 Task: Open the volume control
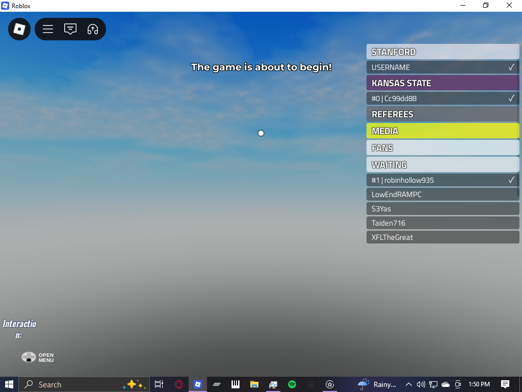[x=421, y=384]
